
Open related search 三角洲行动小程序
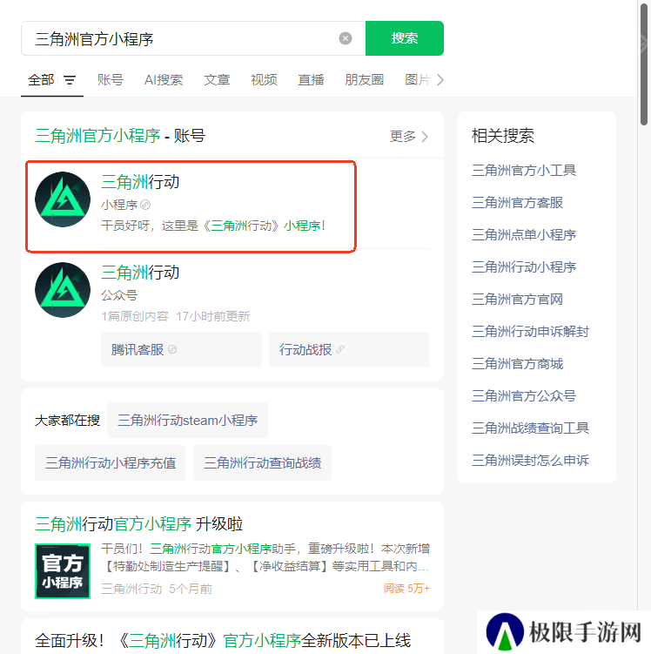click(x=524, y=266)
